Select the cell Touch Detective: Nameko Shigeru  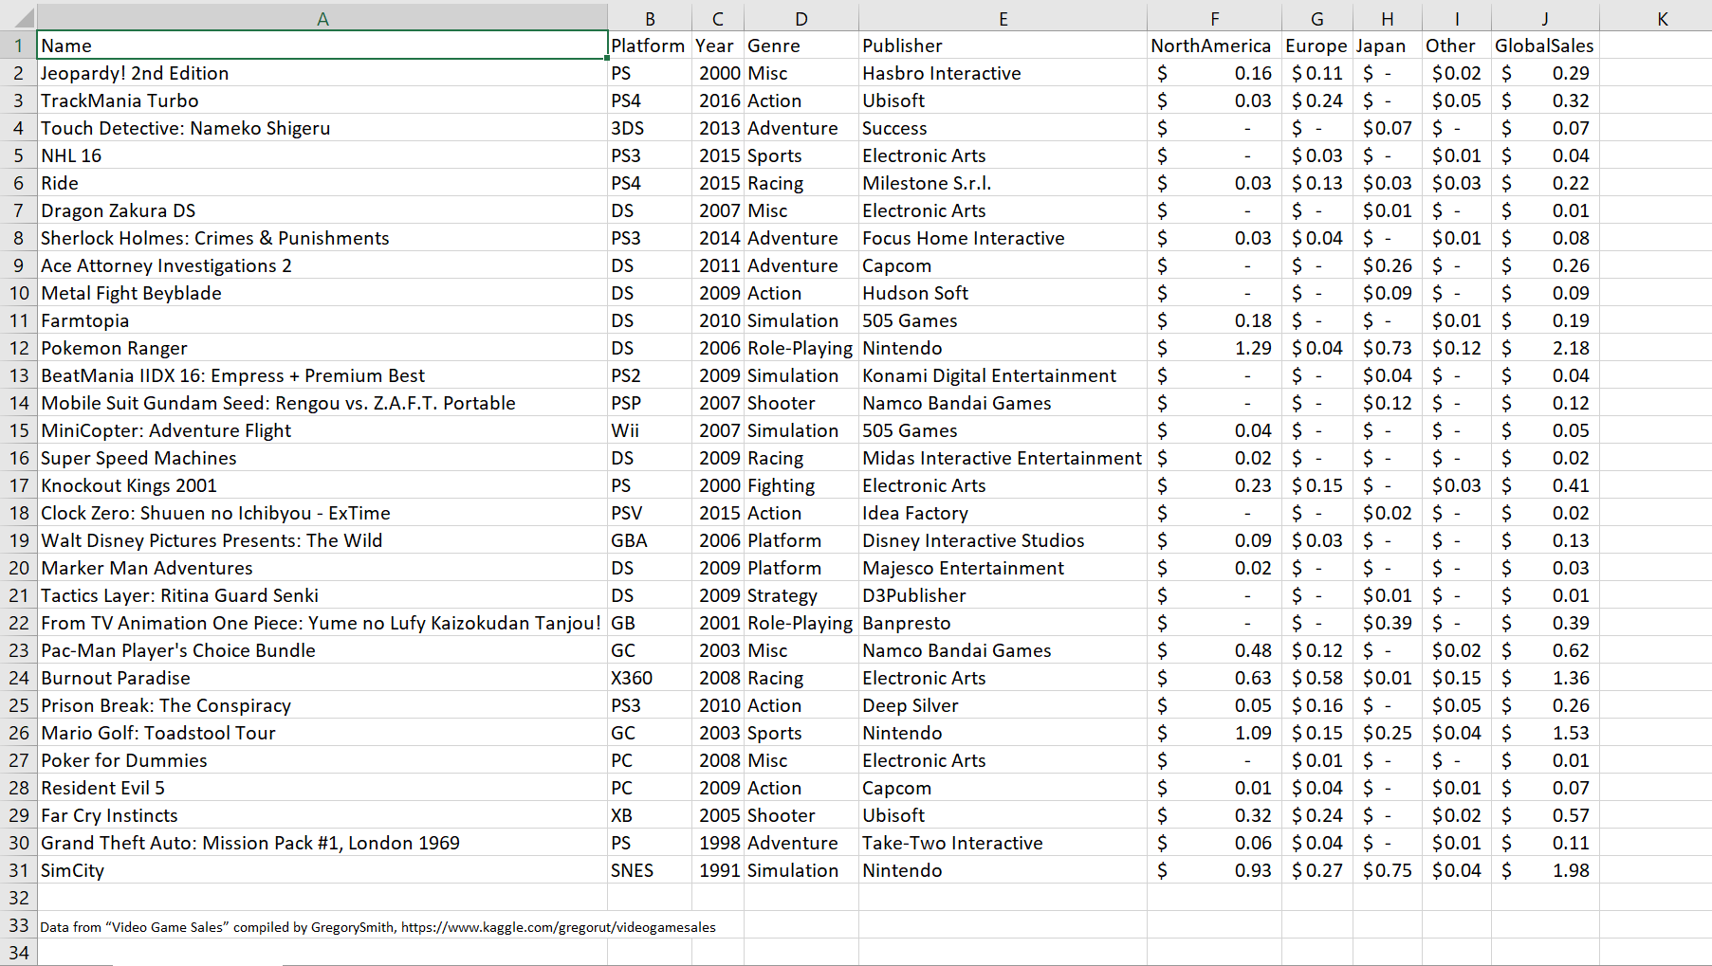[x=322, y=128]
